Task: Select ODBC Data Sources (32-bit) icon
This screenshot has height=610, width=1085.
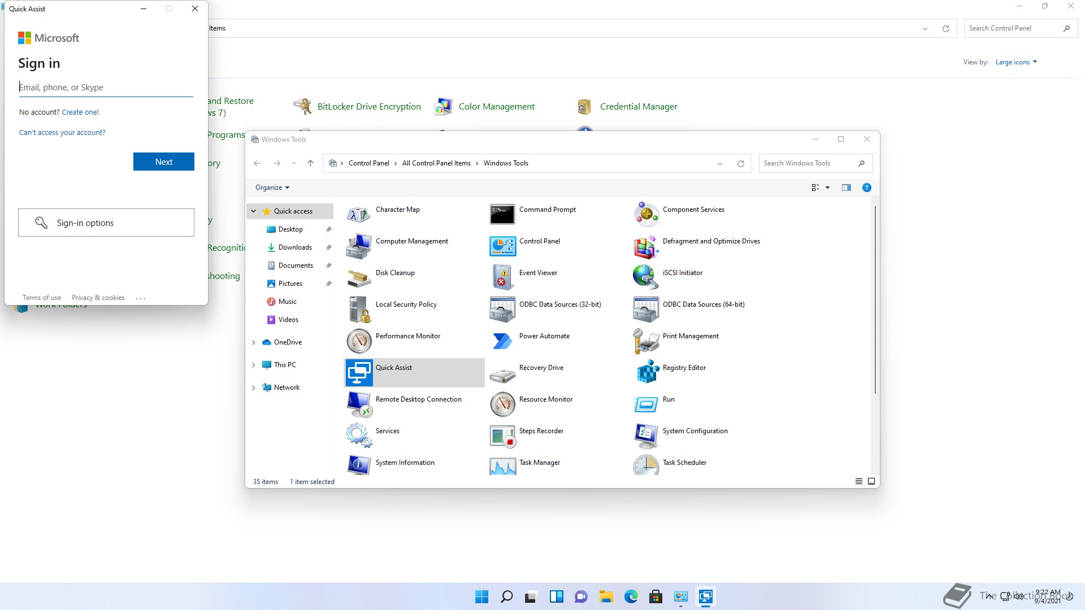Action: pyautogui.click(x=502, y=310)
